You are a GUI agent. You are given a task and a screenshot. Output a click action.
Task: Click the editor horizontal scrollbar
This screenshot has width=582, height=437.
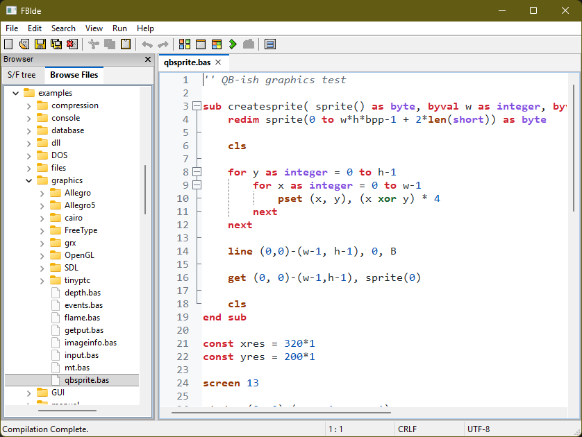click(x=281, y=413)
